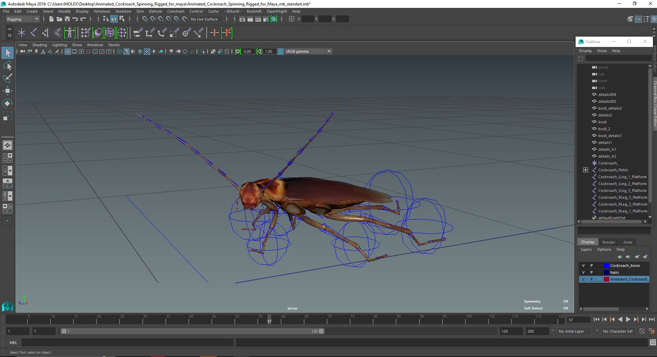Viewport: 657px width, 357px height.
Task: Pick the Lasso Select tool in the toolbox
Action: click(x=8, y=65)
